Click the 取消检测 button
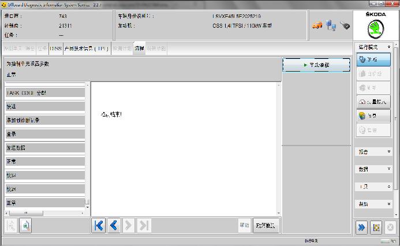Viewport: 400px width, 246px height. (x=266, y=226)
